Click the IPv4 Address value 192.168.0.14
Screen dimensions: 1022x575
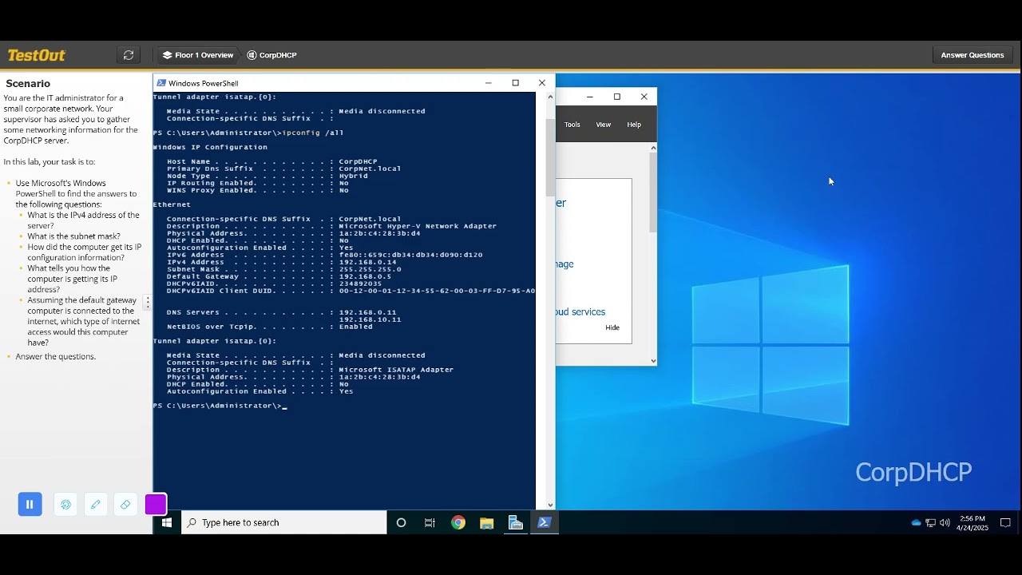point(367,262)
